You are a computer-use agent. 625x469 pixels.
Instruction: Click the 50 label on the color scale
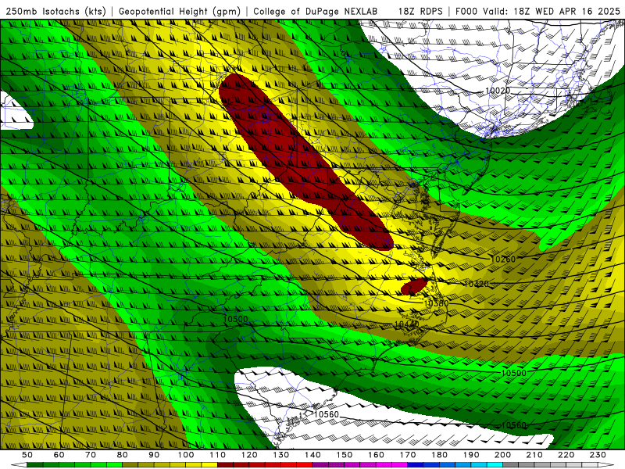27,455
